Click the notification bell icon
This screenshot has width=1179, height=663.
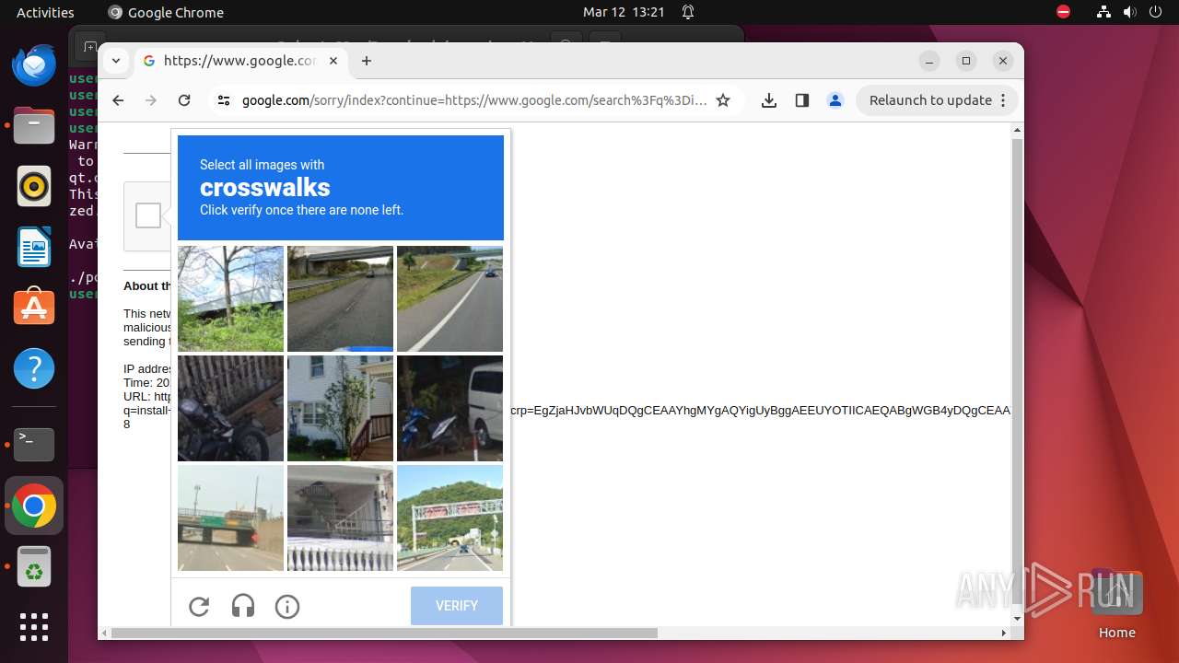pos(688,12)
